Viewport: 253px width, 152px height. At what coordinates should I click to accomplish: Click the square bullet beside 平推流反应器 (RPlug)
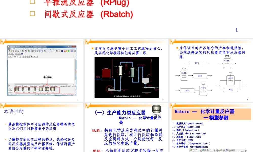[32, 2]
